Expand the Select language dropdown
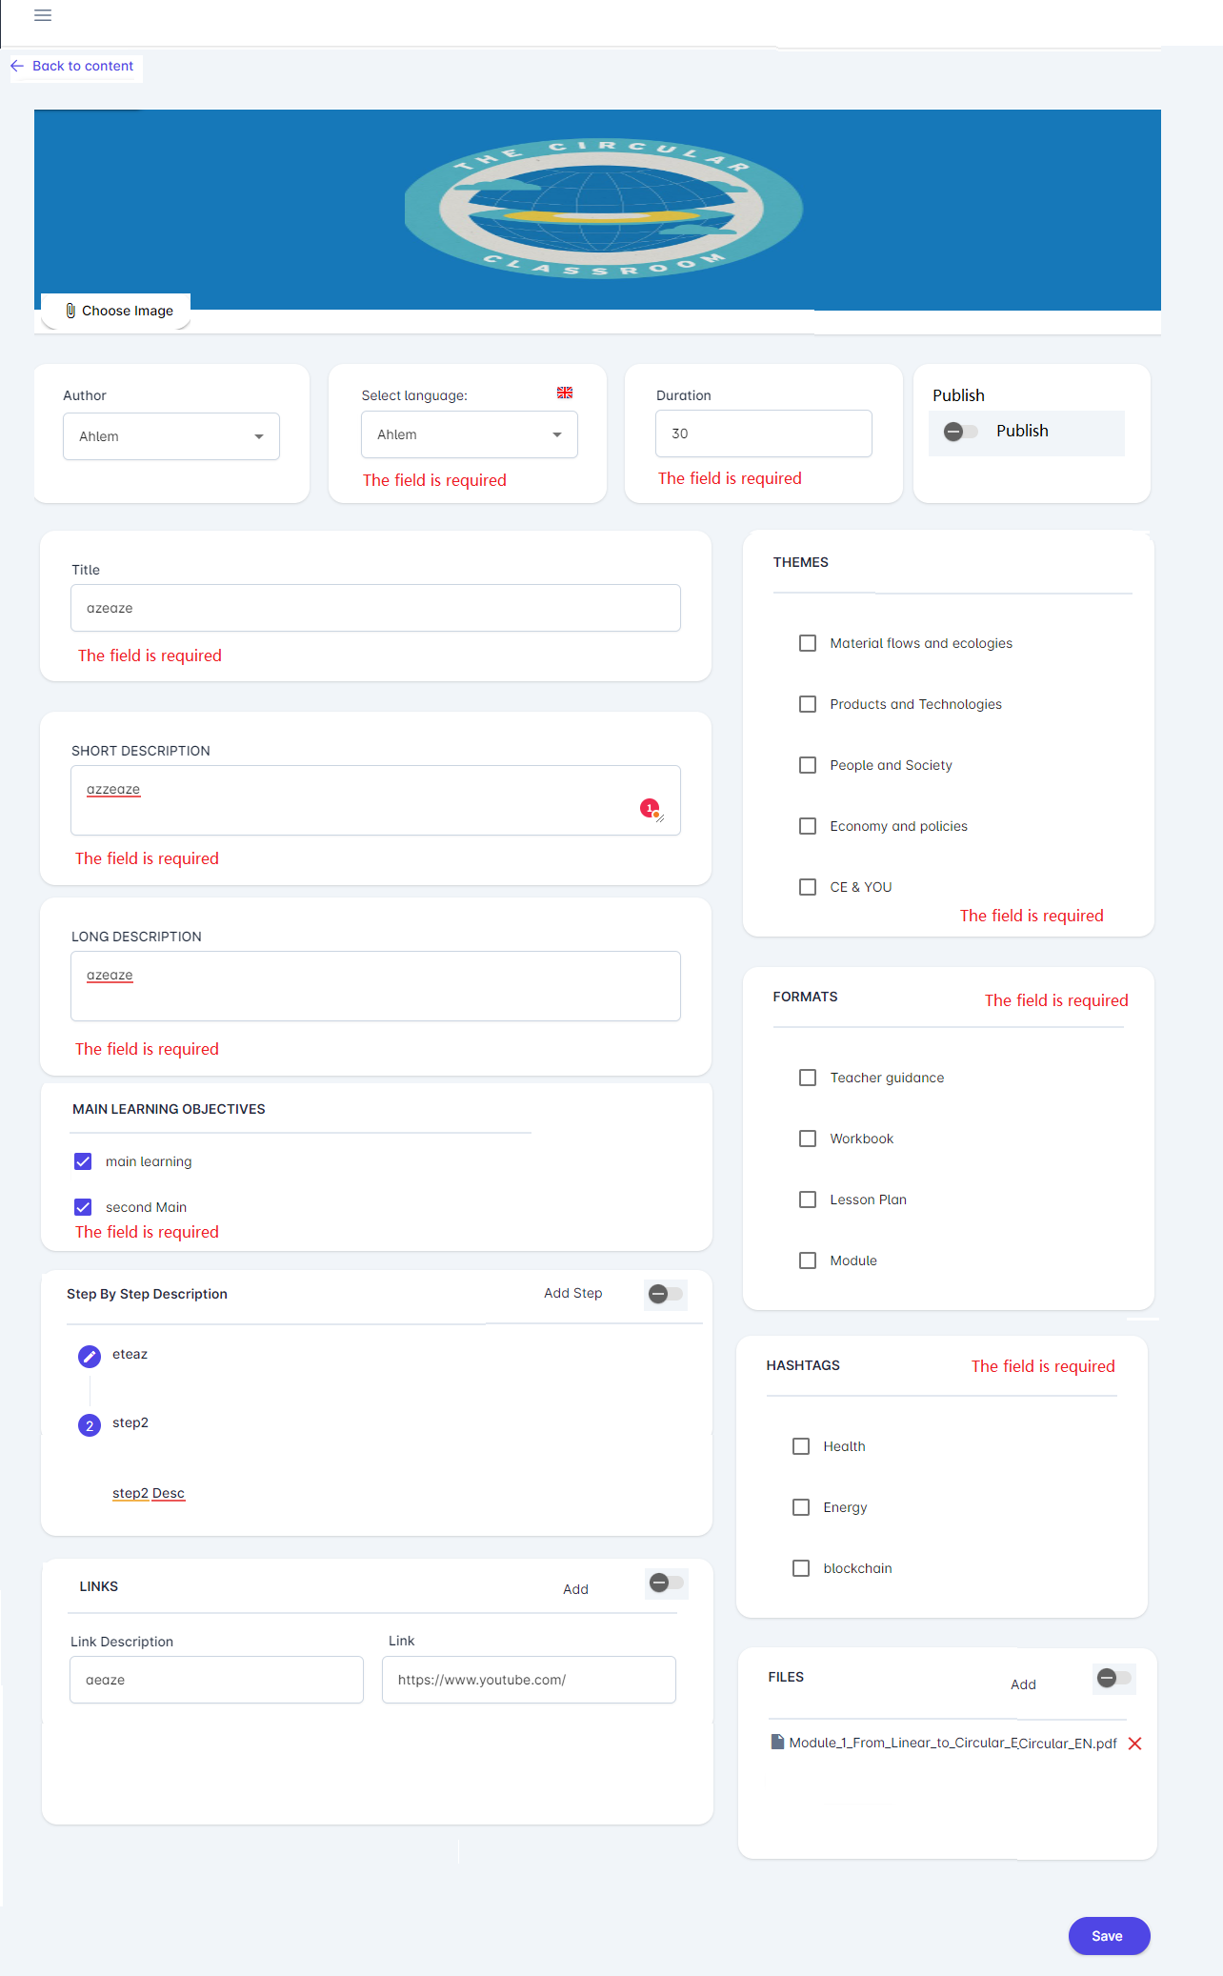Screen dimensions: 1223x1976 point(469,434)
